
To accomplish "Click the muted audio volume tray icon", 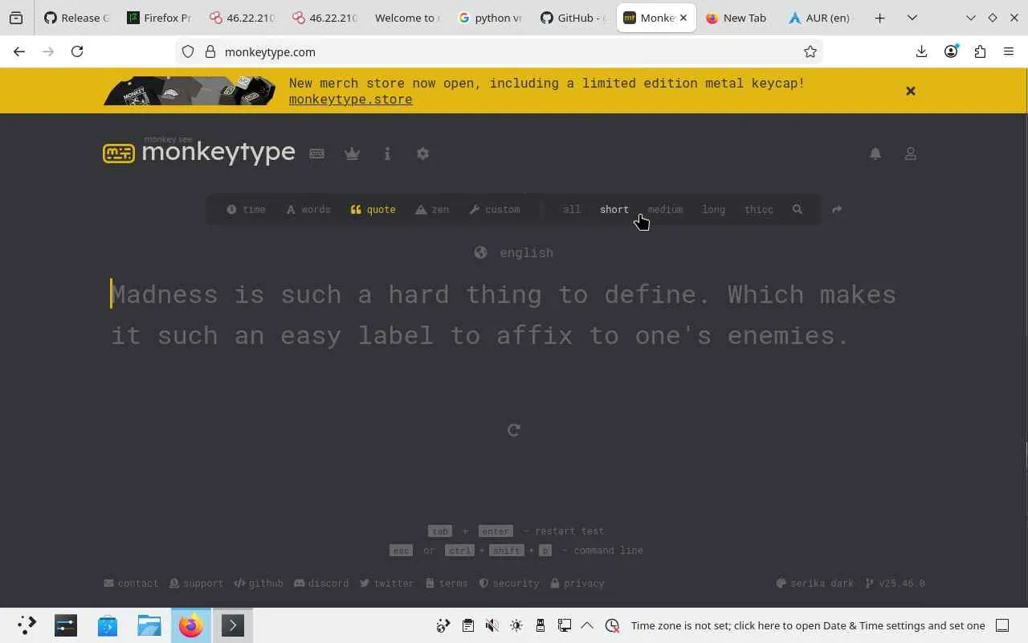I will 492,625.
